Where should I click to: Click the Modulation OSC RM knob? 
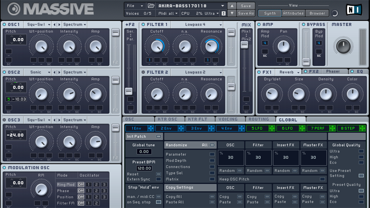click(41, 189)
